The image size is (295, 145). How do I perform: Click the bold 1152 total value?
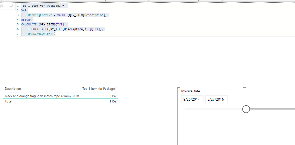(113, 101)
